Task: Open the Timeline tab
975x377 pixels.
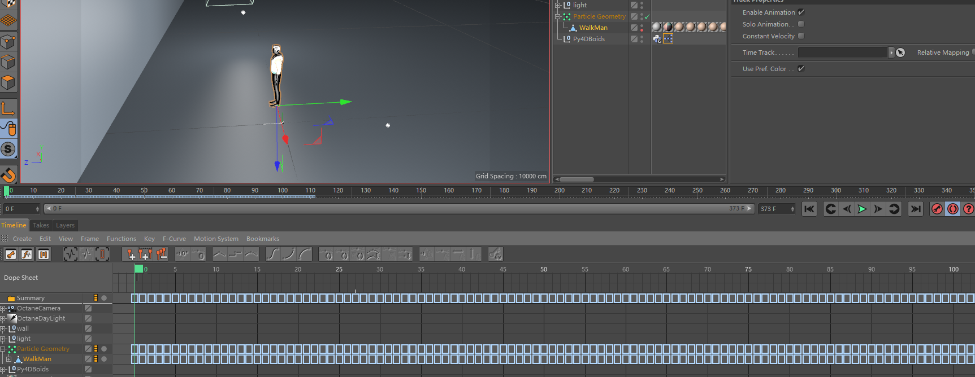Action: (x=14, y=225)
